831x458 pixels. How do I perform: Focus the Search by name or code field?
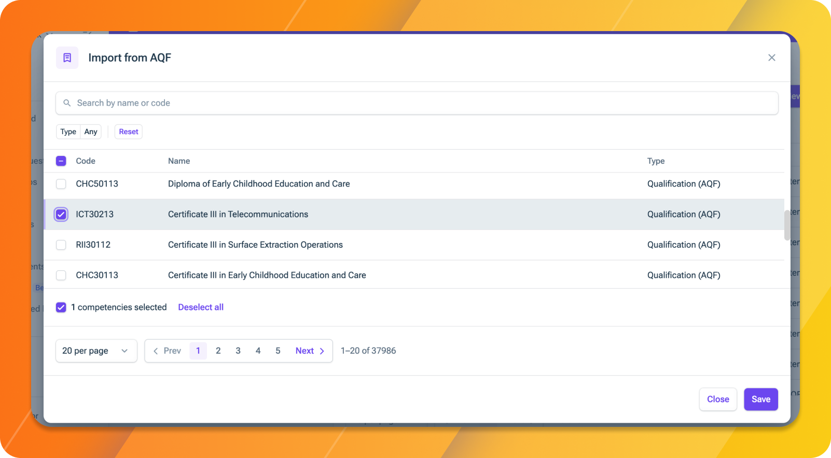(x=417, y=103)
